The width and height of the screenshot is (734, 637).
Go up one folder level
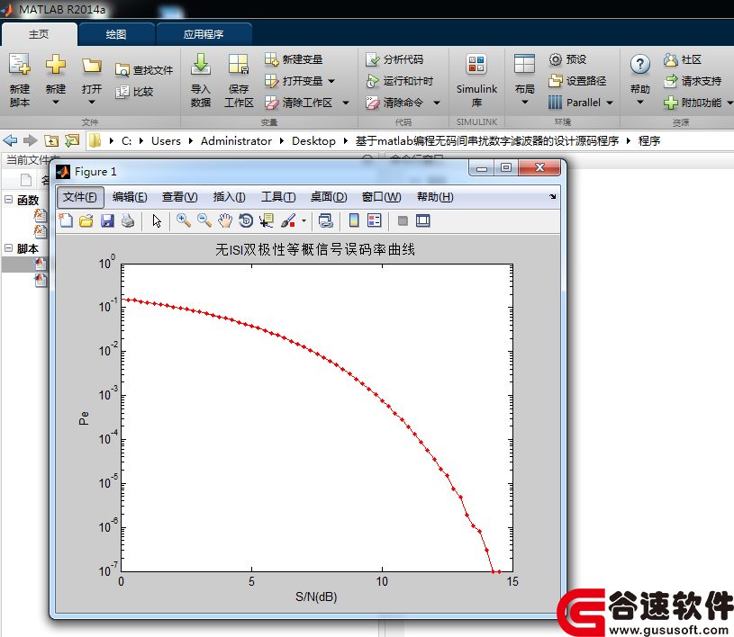(x=51, y=140)
